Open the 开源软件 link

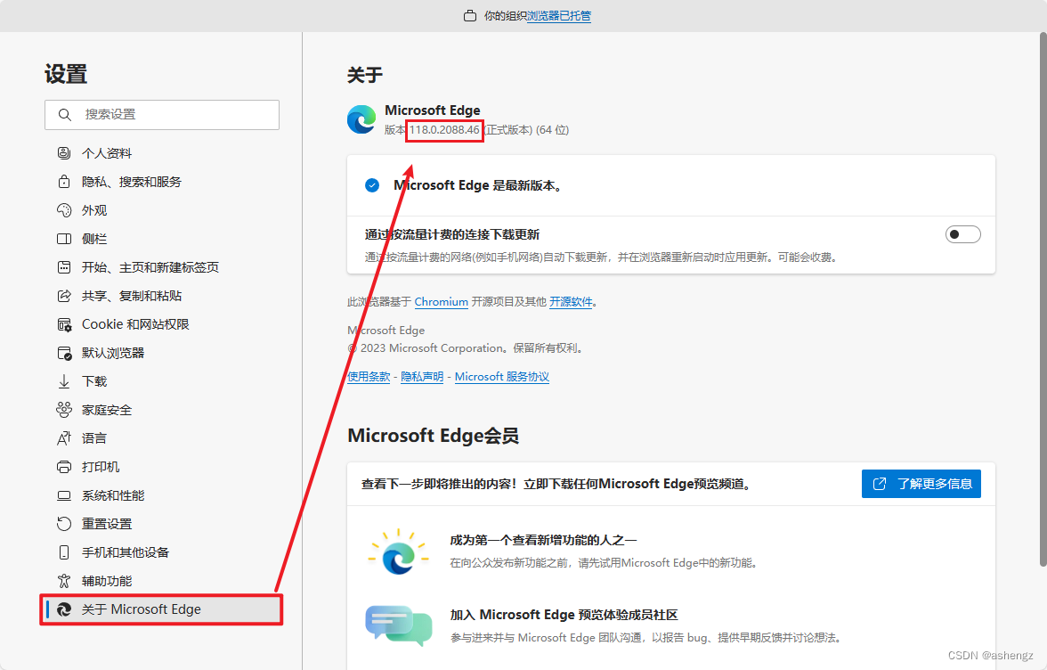coord(571,302)
